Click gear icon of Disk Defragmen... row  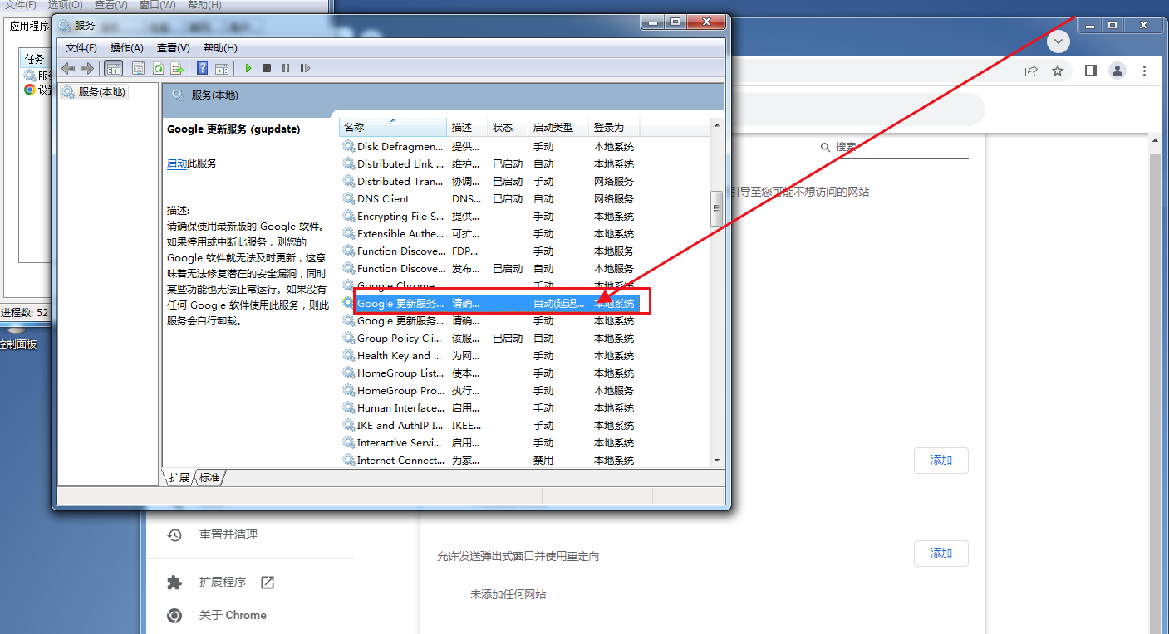[349, 146]
